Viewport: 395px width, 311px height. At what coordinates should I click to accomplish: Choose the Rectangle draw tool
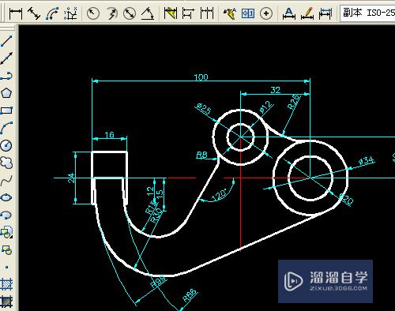tap(6, 111)
